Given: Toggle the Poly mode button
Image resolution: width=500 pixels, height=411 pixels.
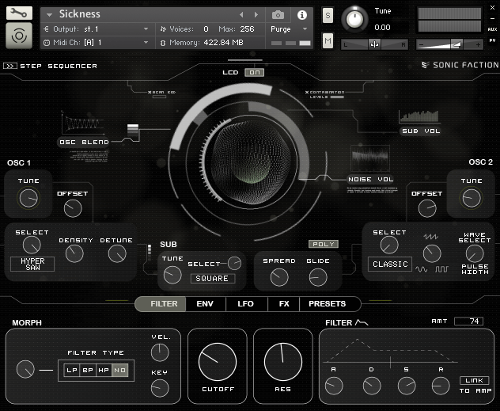Looking at the screenshot, I should point(324,244).
